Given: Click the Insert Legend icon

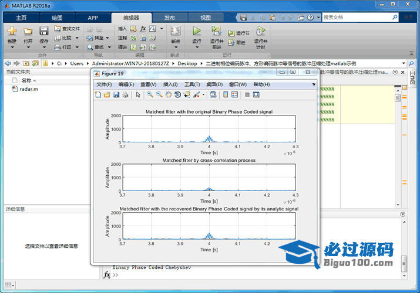Looking at the screenshot, I should (x=235, y=94).
